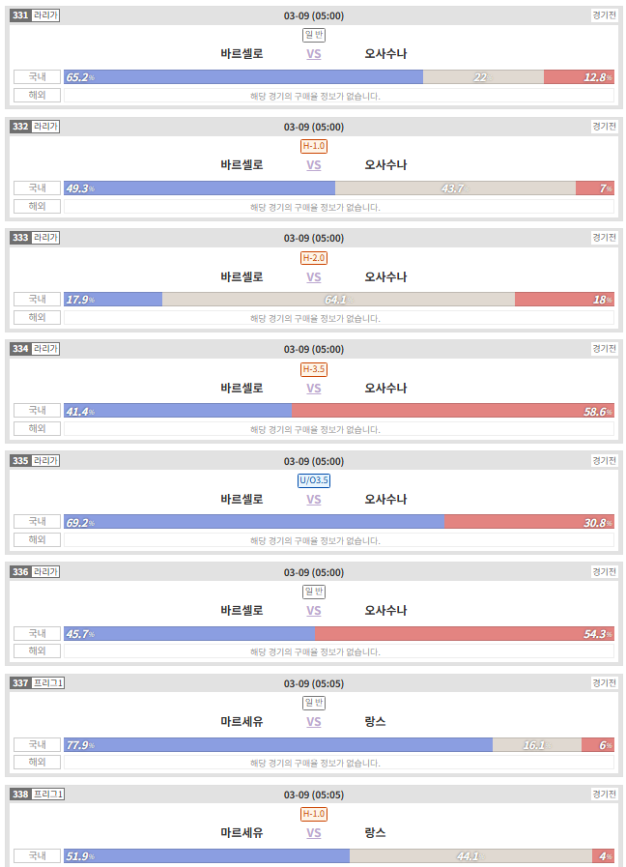This screenshot has height=867, width=626.
Task: Click the U/O3.5 badge in match 335
Action: 314,480
